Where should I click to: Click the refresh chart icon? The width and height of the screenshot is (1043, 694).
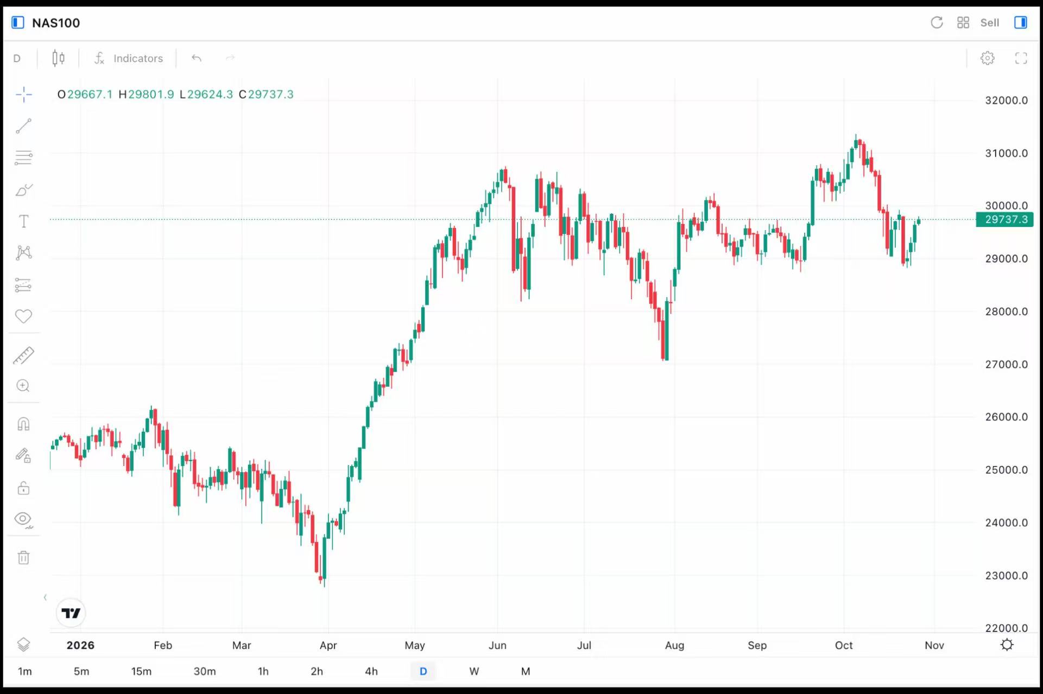937,22
